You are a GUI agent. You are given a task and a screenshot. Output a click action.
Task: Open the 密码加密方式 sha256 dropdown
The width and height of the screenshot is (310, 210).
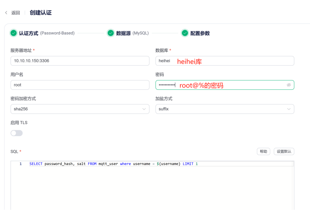click(80, 109)
